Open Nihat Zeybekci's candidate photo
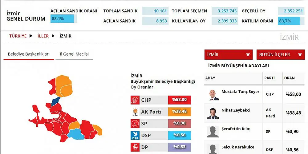 (213, 113)
